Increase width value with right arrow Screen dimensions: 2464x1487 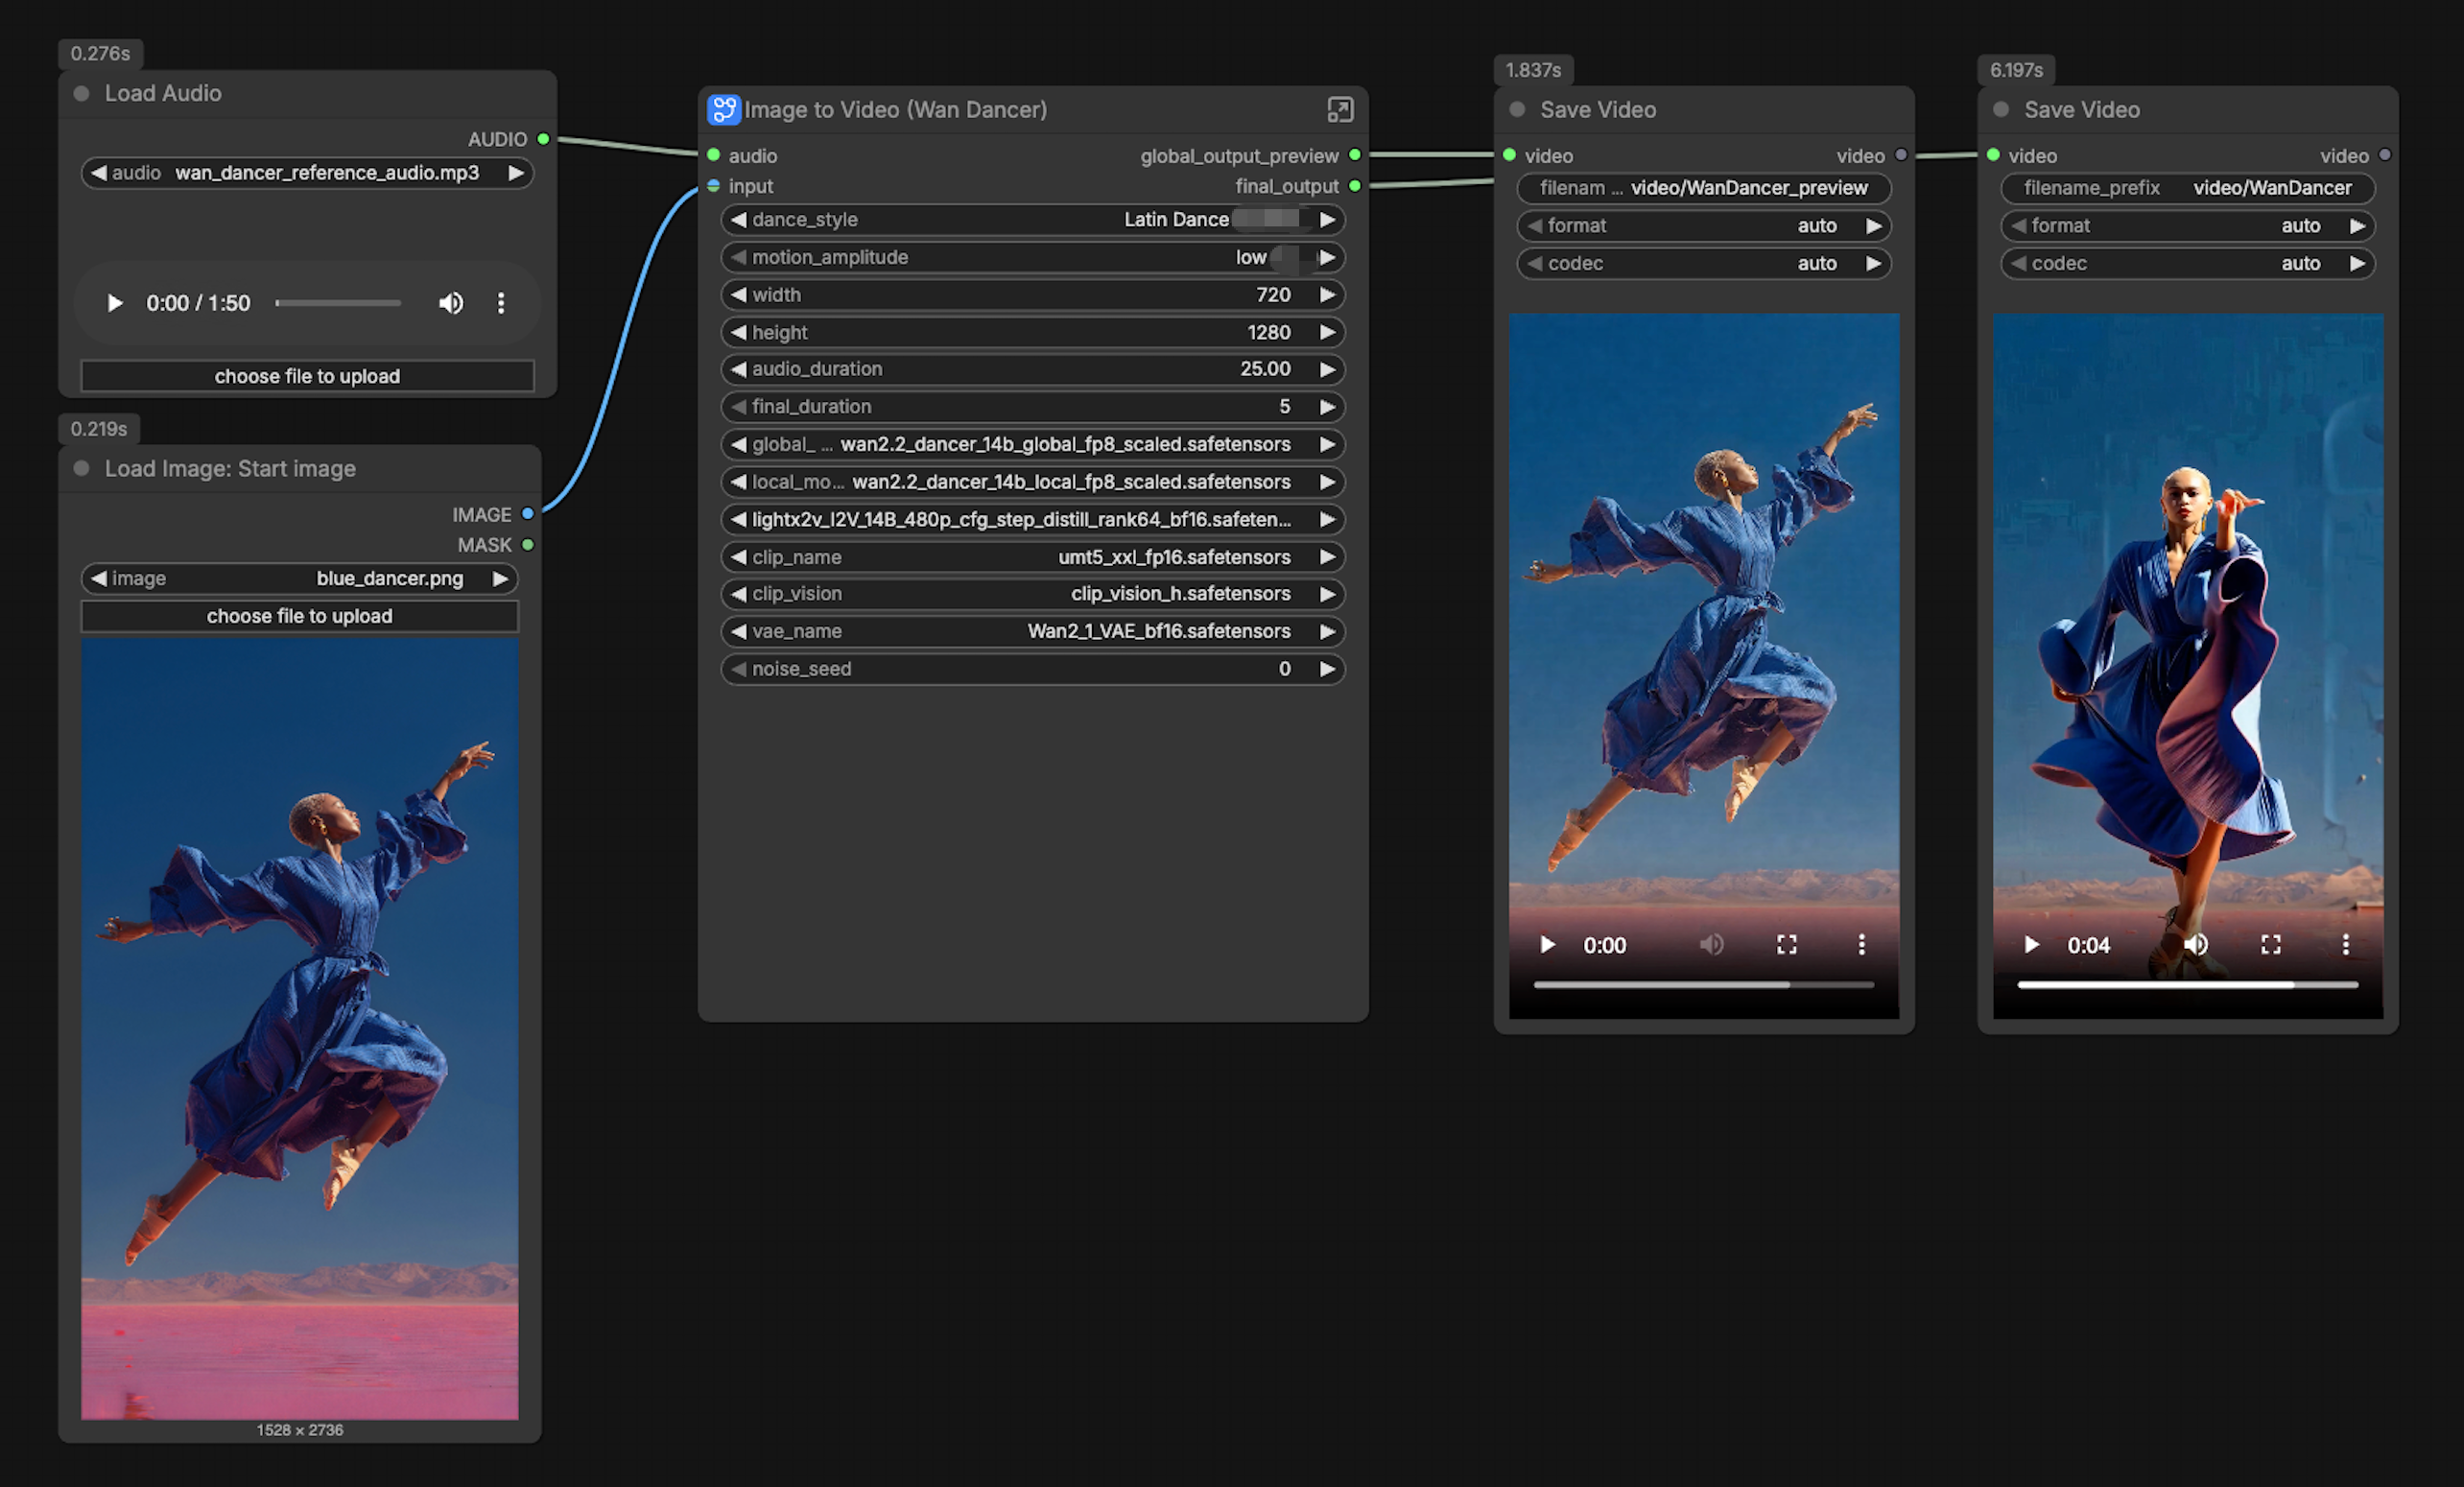(1327, 294)
